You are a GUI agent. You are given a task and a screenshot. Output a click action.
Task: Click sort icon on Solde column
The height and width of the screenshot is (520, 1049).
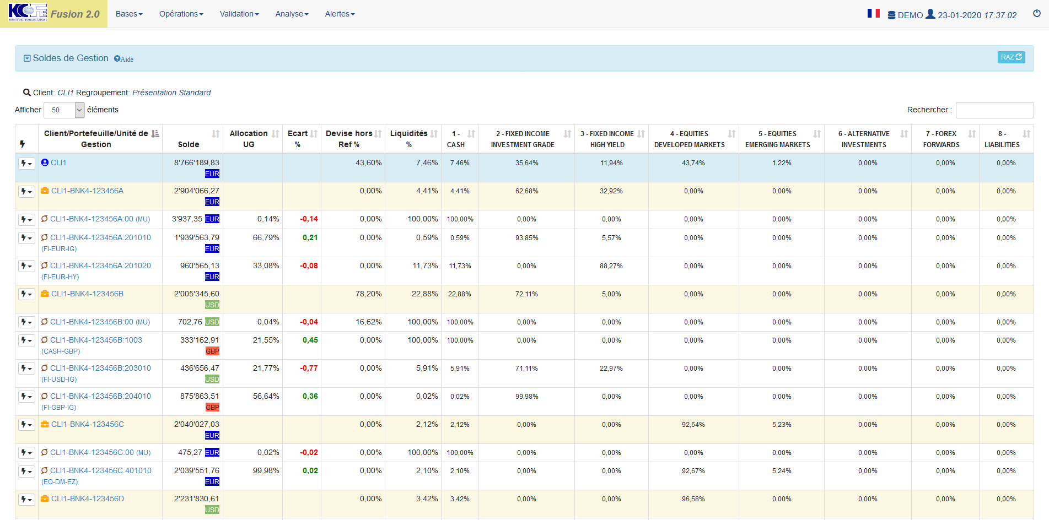pyautogui.click(x=216, y=134)
